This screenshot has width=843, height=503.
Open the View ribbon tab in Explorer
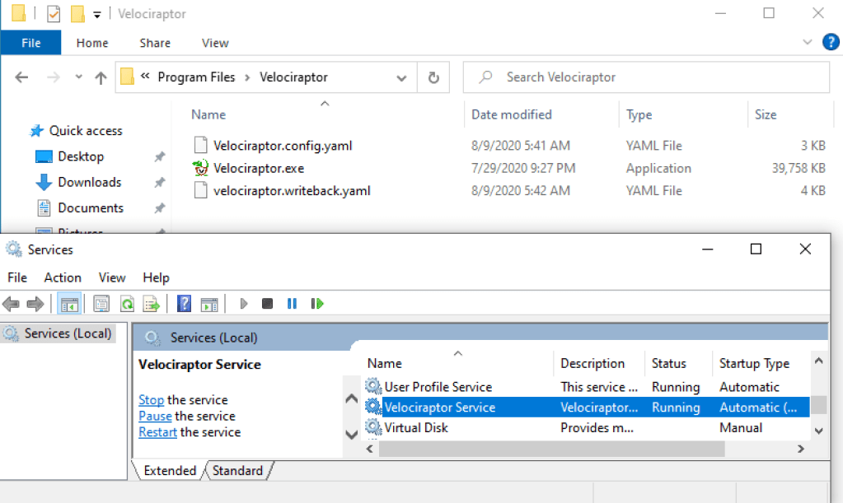(215, 43)
